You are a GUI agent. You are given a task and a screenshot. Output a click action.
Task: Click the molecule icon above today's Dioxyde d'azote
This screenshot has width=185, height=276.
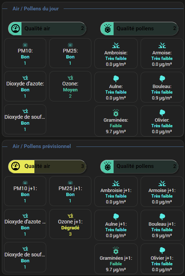click(x=25, y=78)
